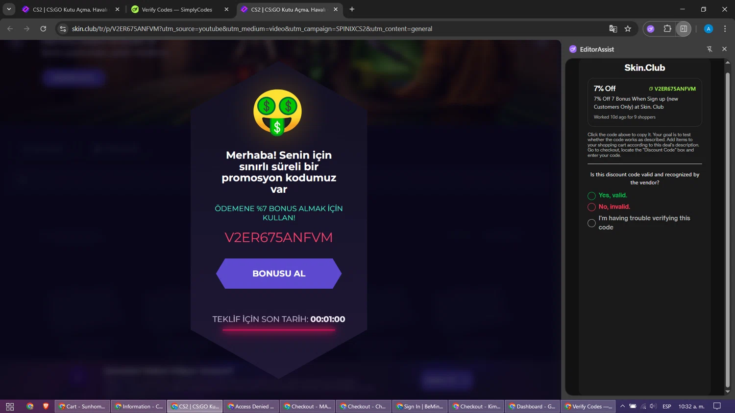This screenshot has height=413, width=735.
Task: Click the pink V2ER675ANFVM promo code text
Action: coord(278,237)
